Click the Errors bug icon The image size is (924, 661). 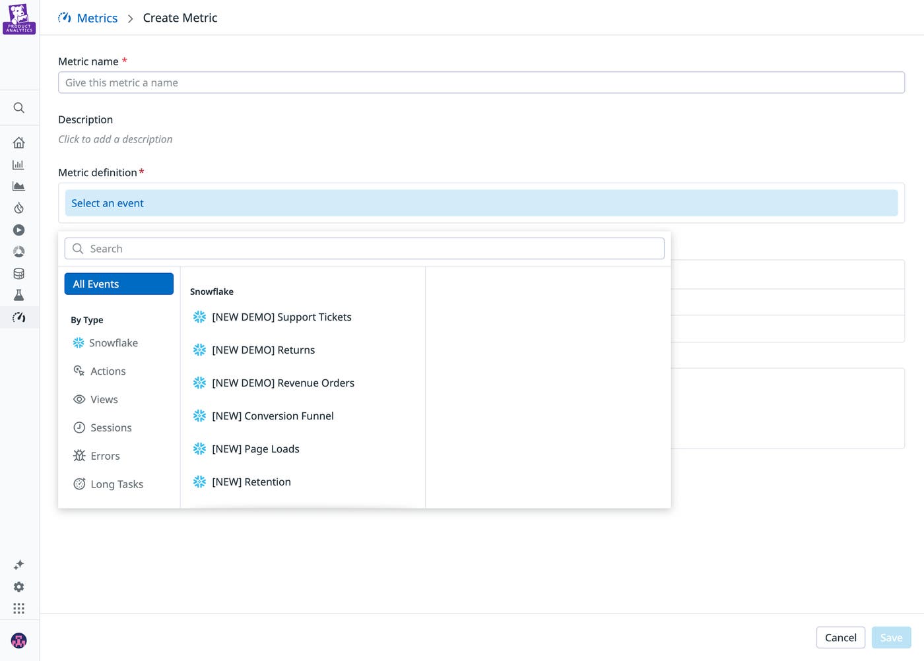point(79,456)
